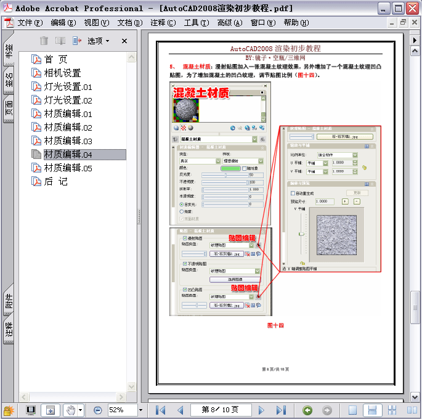Select the 材质编辑.05 bookmark

coord(68,168)
